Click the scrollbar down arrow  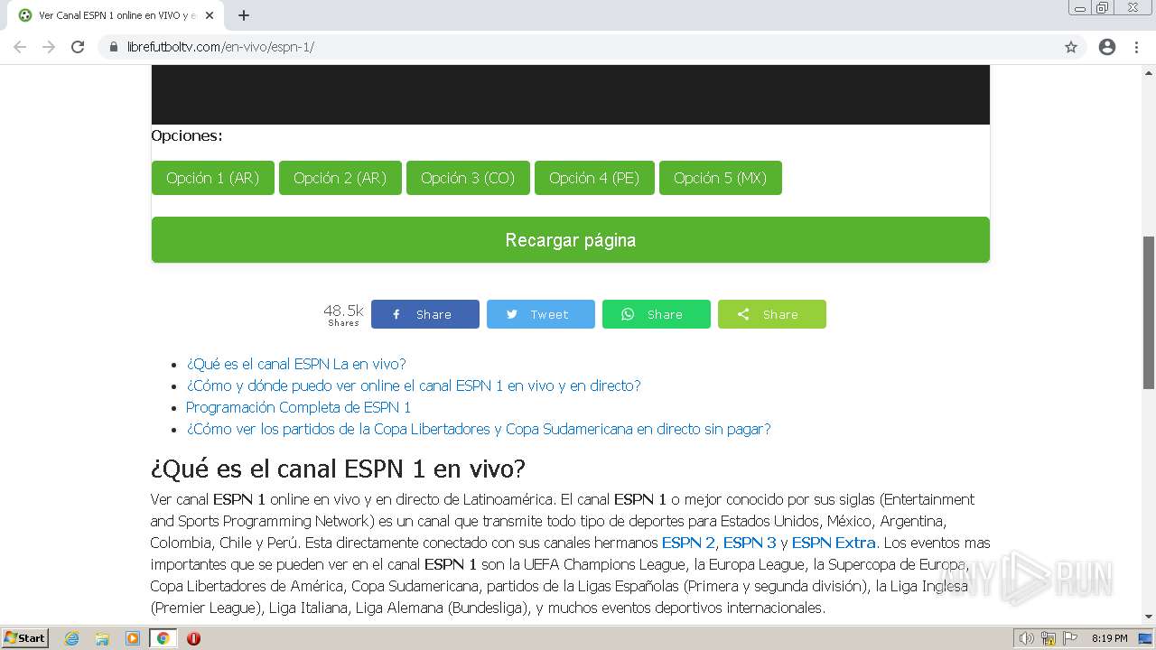[x=1149, y=617]
